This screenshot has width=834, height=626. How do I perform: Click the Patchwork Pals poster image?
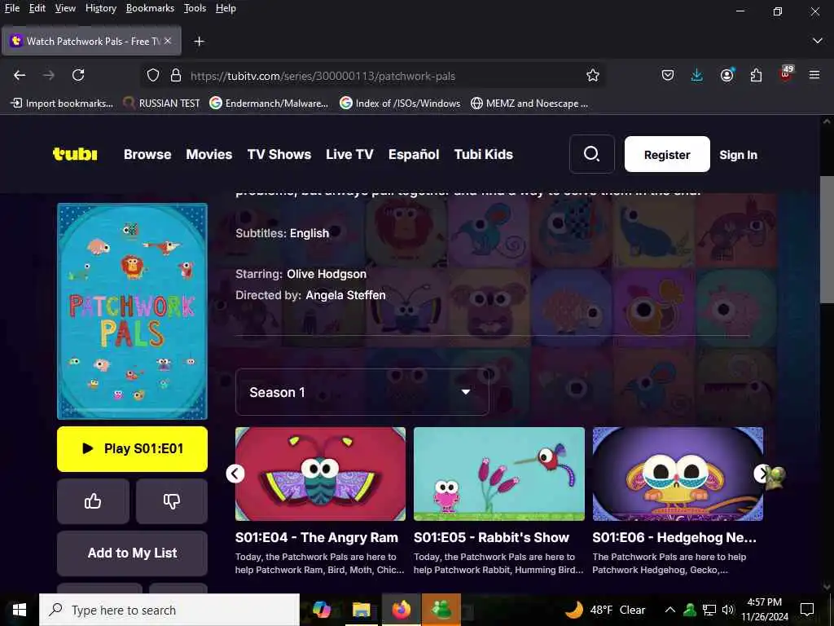pos(133,311)
